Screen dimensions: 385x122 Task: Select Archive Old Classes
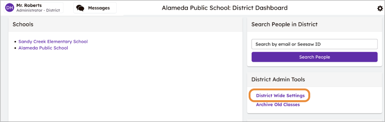(278, 105)
